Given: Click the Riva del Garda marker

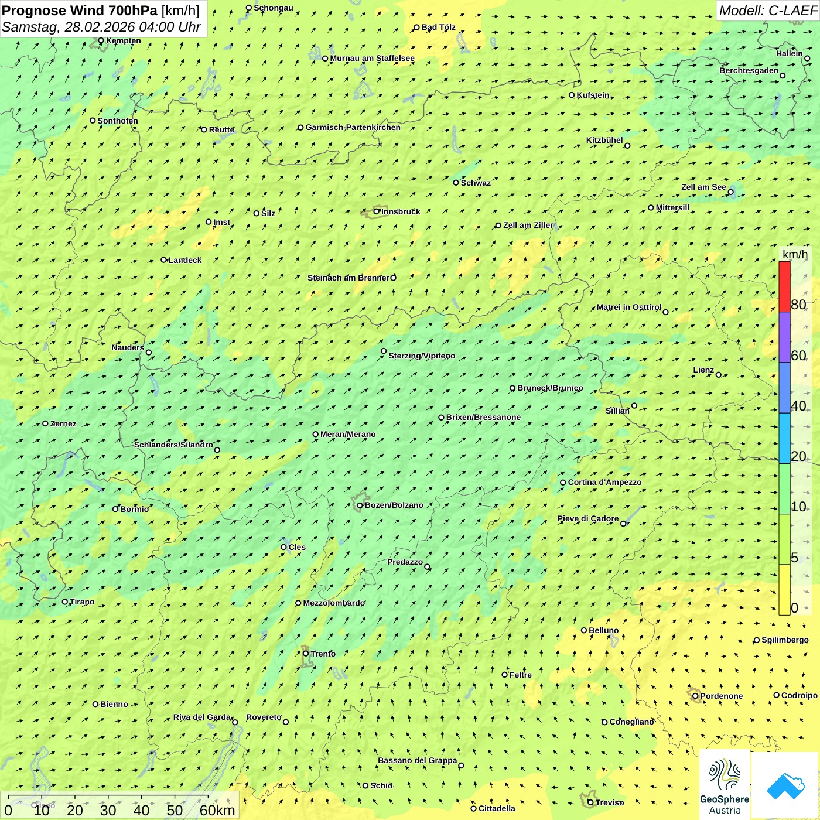Looking at the screenshot, I should (235, 722).
